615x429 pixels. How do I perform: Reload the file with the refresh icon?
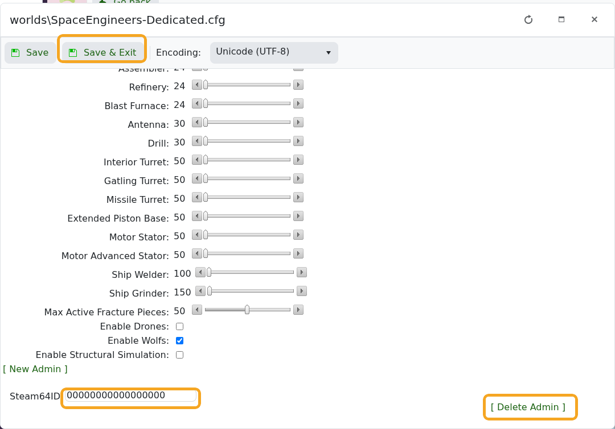tap(528, 19)
